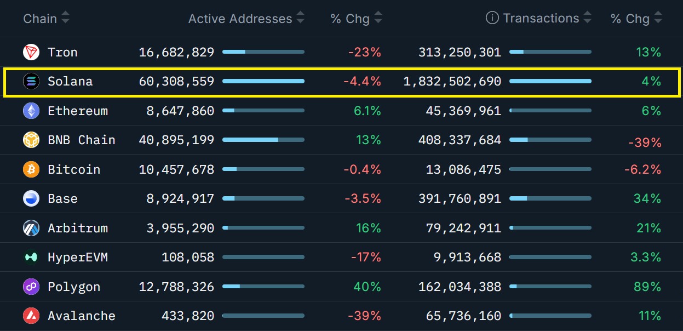This screenshot has height=331, width=683.
Task: Click the Avalanche red logo icon
Action: click(31, 316)
